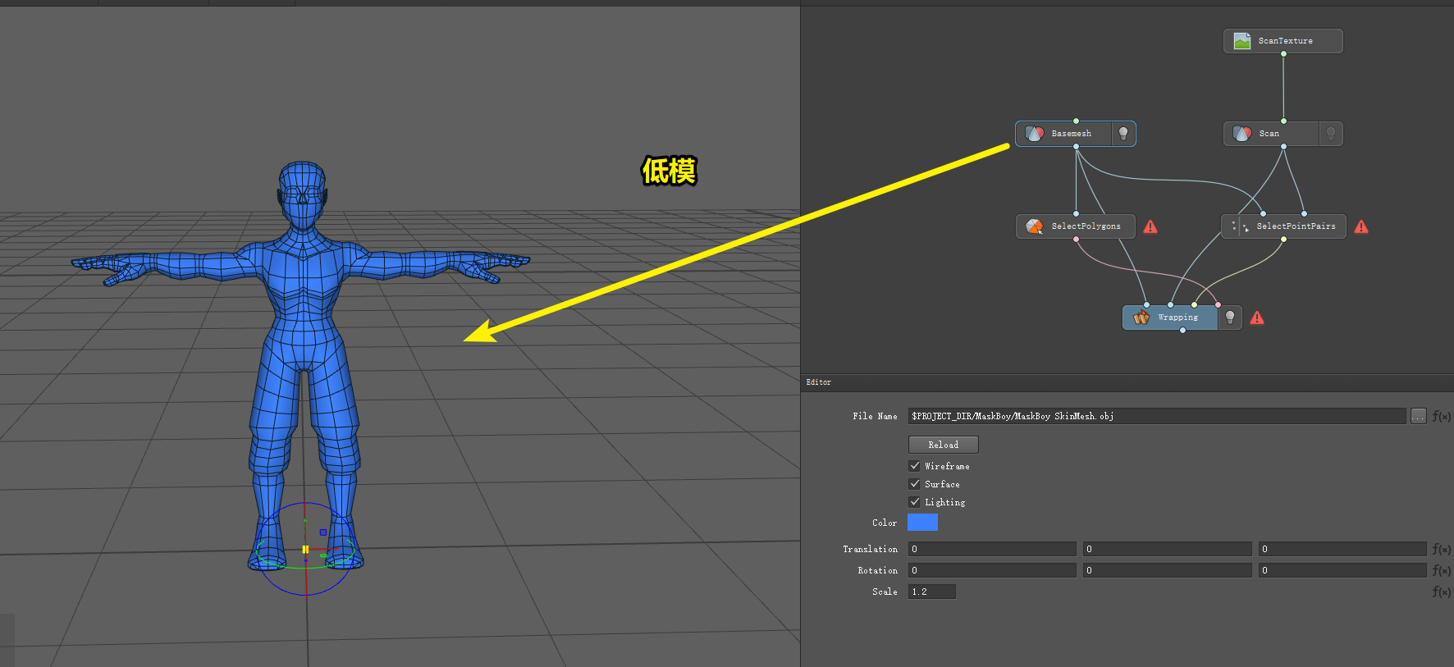The height and width of the screenshot is (667, 1454).
Task: Click the File Name path field
Action: coord(1157,416)
